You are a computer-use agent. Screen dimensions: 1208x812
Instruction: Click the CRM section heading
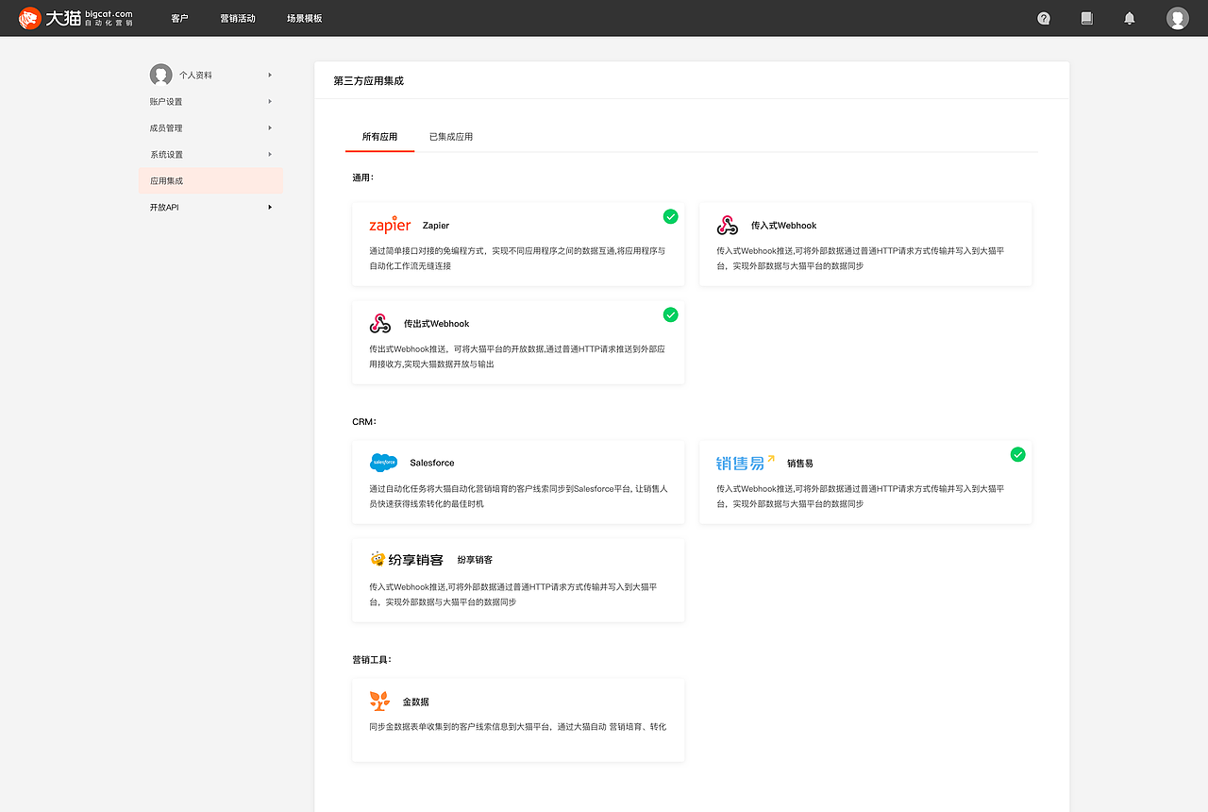tap(364, 421)
